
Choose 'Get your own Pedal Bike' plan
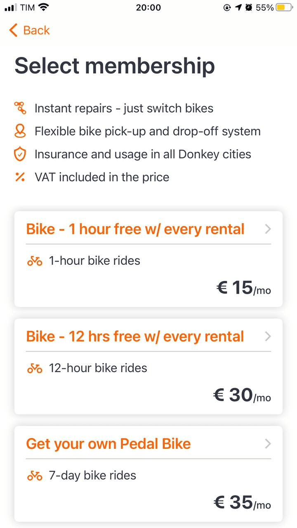click(108, 444)
